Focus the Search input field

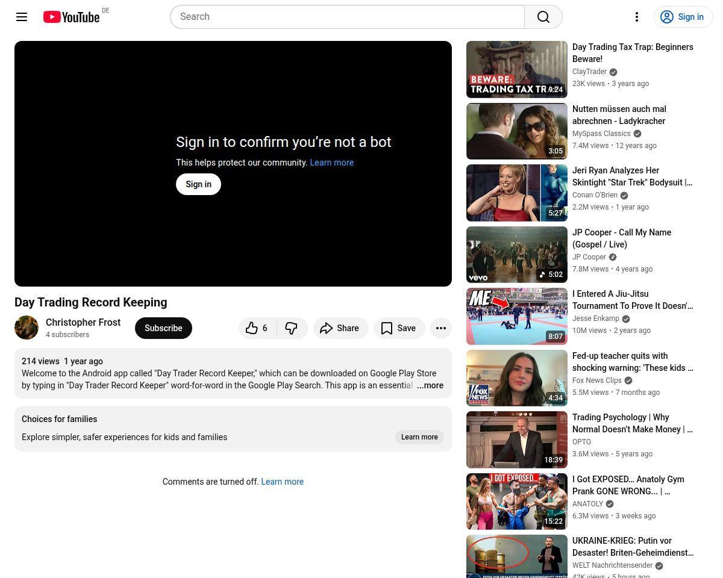tap(348, 17)
